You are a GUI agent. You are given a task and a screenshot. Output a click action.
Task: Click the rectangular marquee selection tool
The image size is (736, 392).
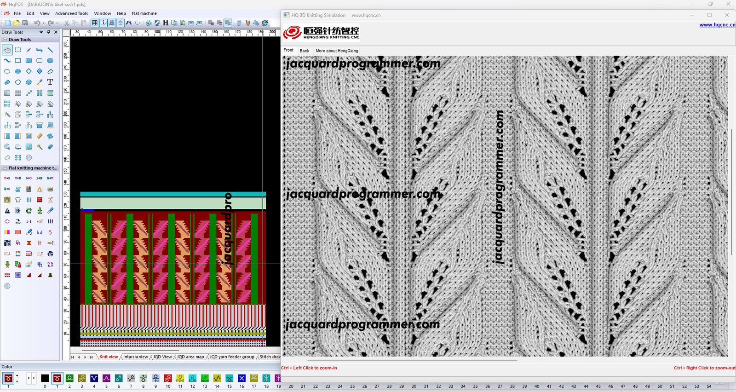(x=18, y=50)
